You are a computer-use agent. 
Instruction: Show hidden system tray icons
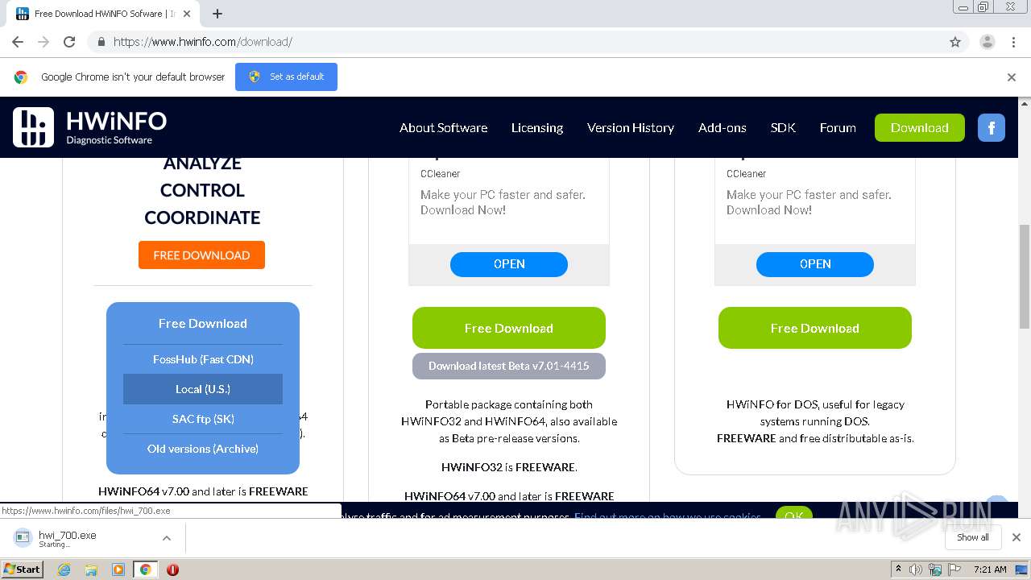(x=898, y=570)
